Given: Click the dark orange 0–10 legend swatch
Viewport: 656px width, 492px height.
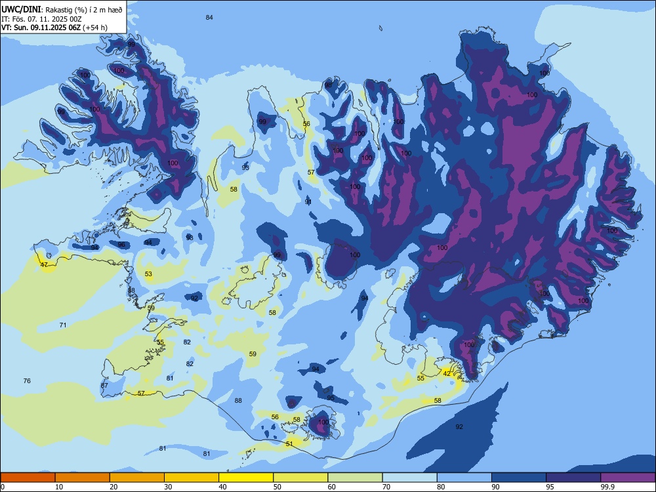Looking at the screenshot, I should (28, 478).
